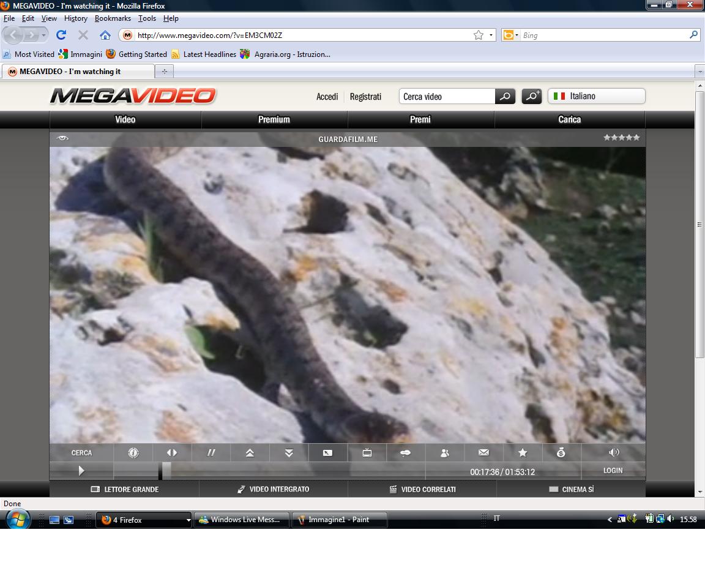This screenshot has height=587, width=705.
Task: Open the URL bar history dropdown arrow
Action: click(x=491, y=36)
